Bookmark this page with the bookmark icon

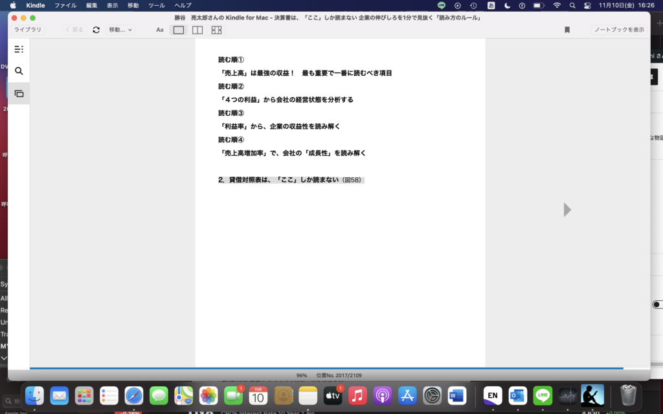567,30
